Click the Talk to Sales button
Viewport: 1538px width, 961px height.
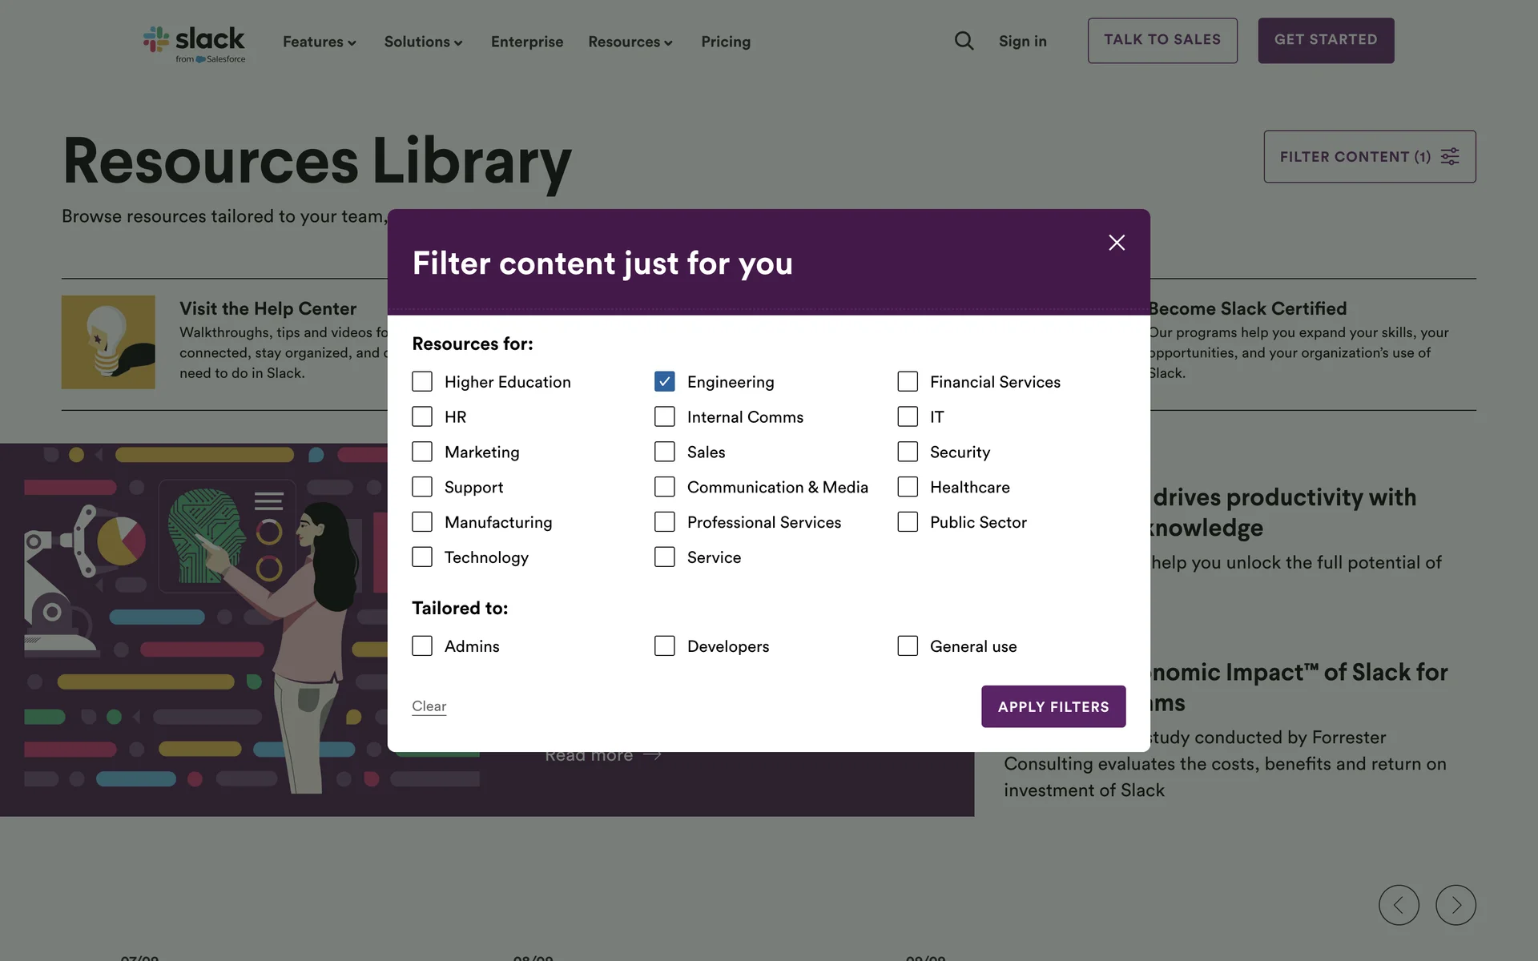tap(1162, 40)
